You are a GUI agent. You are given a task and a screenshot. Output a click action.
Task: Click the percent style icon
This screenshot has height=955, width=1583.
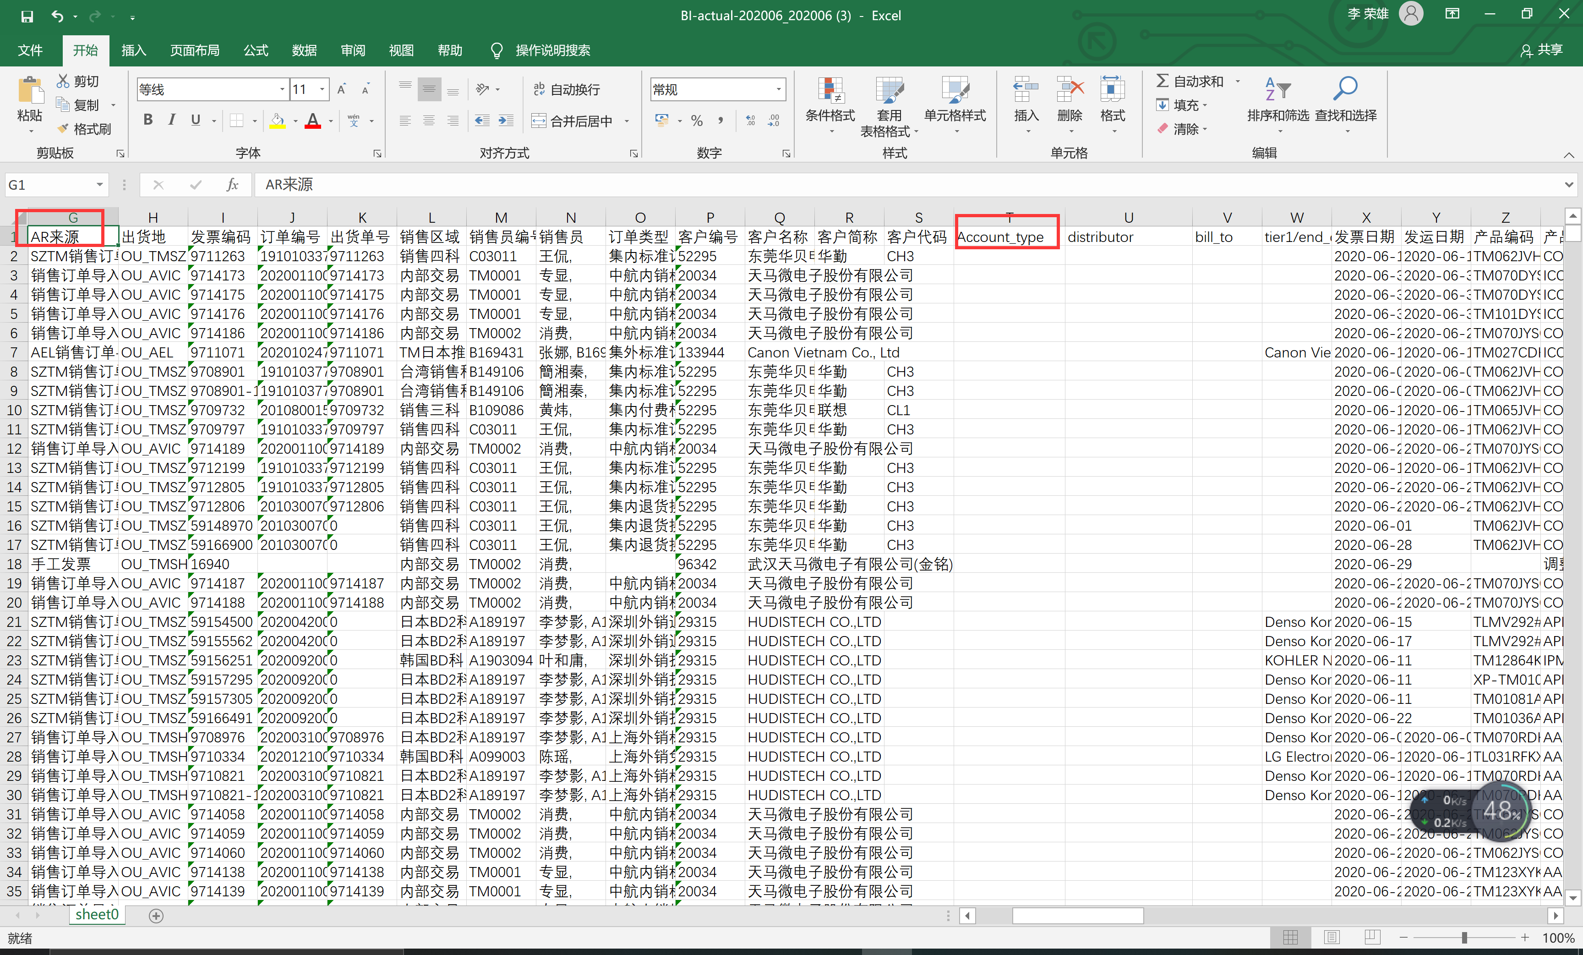pos(697,120)
